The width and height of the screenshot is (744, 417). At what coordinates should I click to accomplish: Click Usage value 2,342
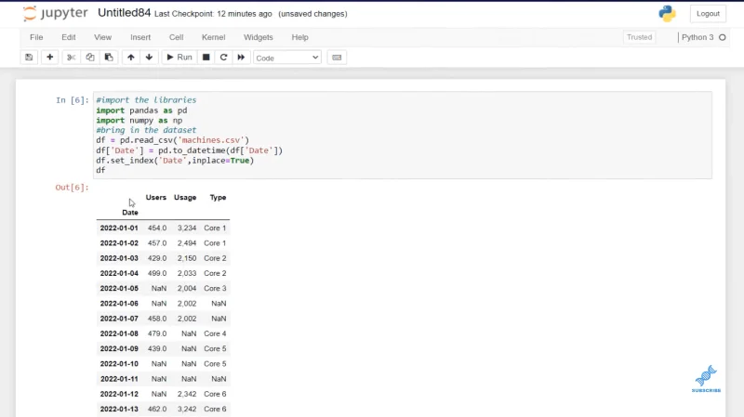pos(187,394)
